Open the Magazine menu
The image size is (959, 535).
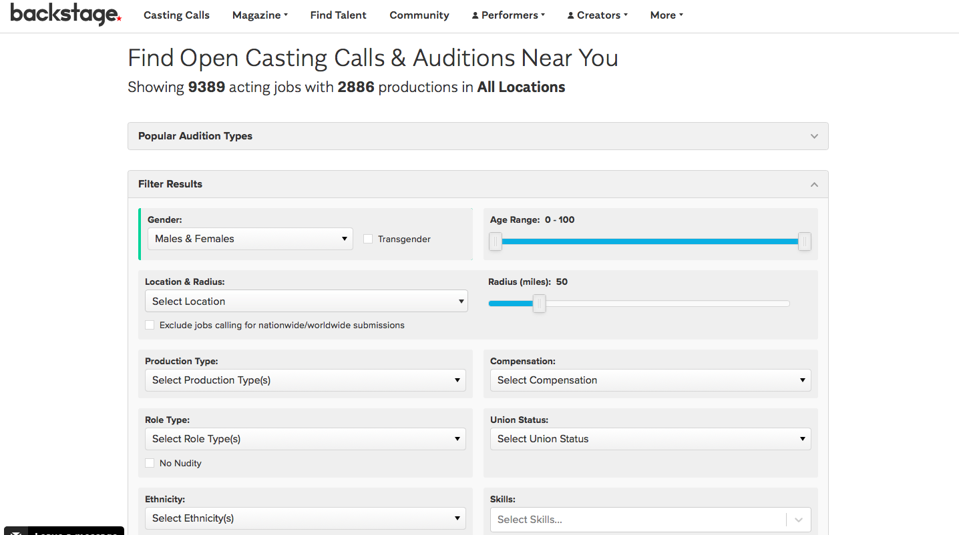tap(260, 15)
